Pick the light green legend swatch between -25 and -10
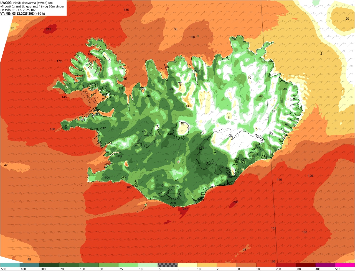355x271 pixels. (128, 265)
